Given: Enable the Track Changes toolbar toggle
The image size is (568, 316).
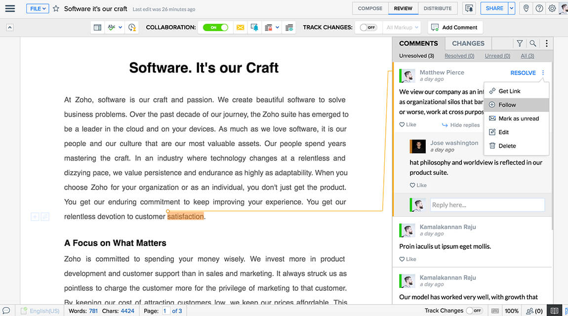Looking at the screenshot, I should coord(368,28).
